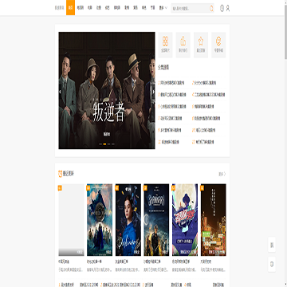Expand the 更多 dropdown in the top navigation
Screen dimensions: 287x287
click(163, 8)
